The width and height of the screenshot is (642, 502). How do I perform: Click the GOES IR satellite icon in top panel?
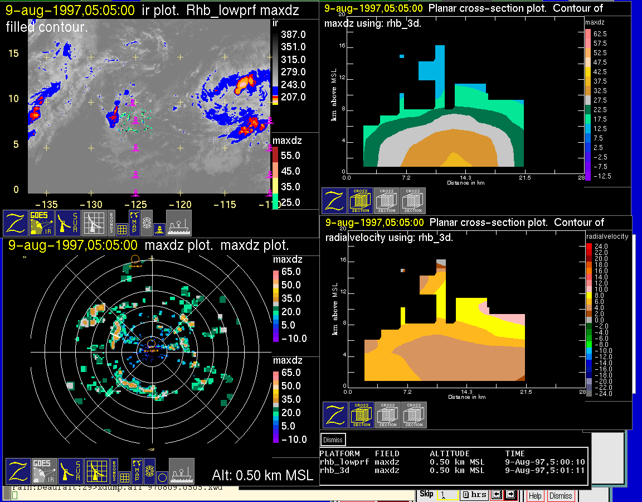42,223
